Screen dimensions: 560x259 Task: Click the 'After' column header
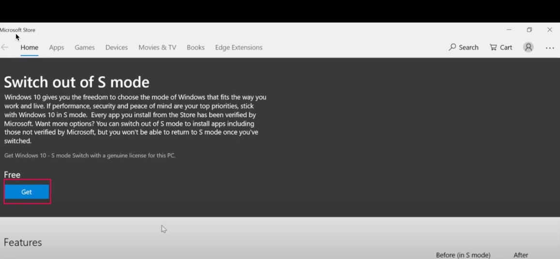click(521, 255)
